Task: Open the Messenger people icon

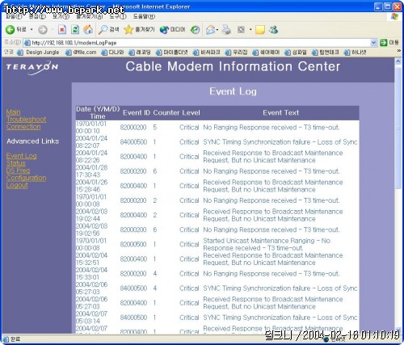Action: tap(273, 30)
